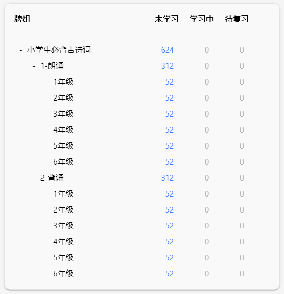Select 5年级 under 1-朗诵

[x=63, y=146]
